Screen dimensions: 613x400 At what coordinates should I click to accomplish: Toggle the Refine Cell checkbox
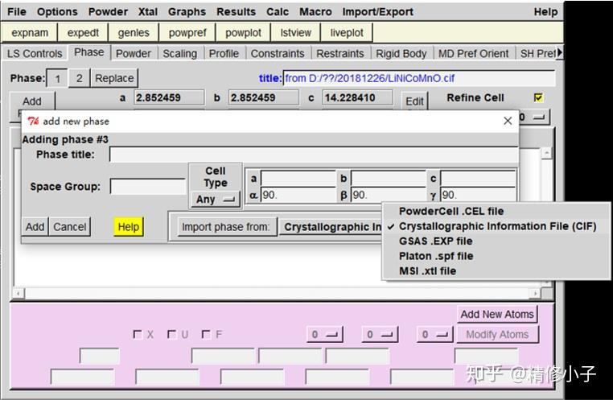coord(538,97)
